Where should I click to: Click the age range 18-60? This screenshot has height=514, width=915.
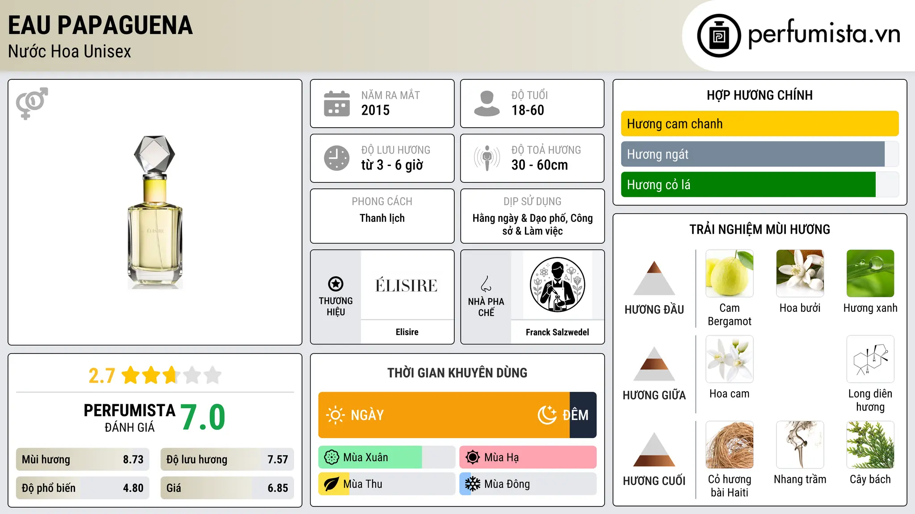pyautogui.click(x=528, y=110)
